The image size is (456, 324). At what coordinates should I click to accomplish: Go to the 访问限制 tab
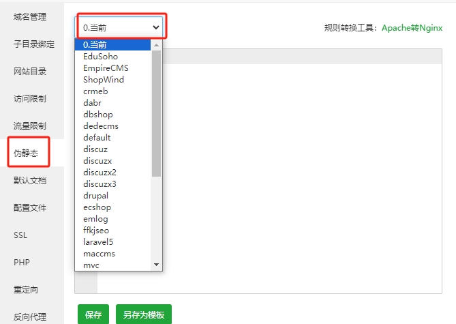pyautogui.click(x=30, y=98)
